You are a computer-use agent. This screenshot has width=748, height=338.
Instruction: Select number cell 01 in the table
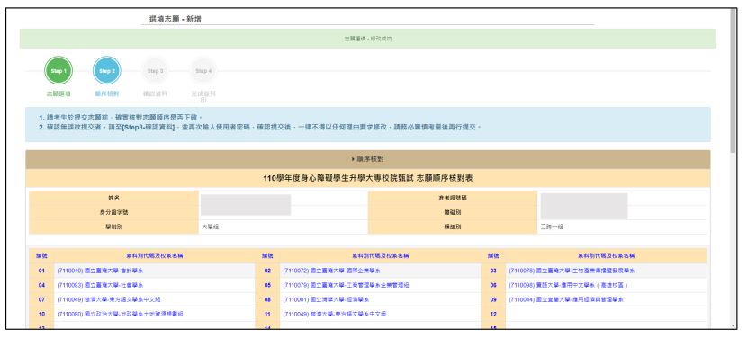point(41,271)
